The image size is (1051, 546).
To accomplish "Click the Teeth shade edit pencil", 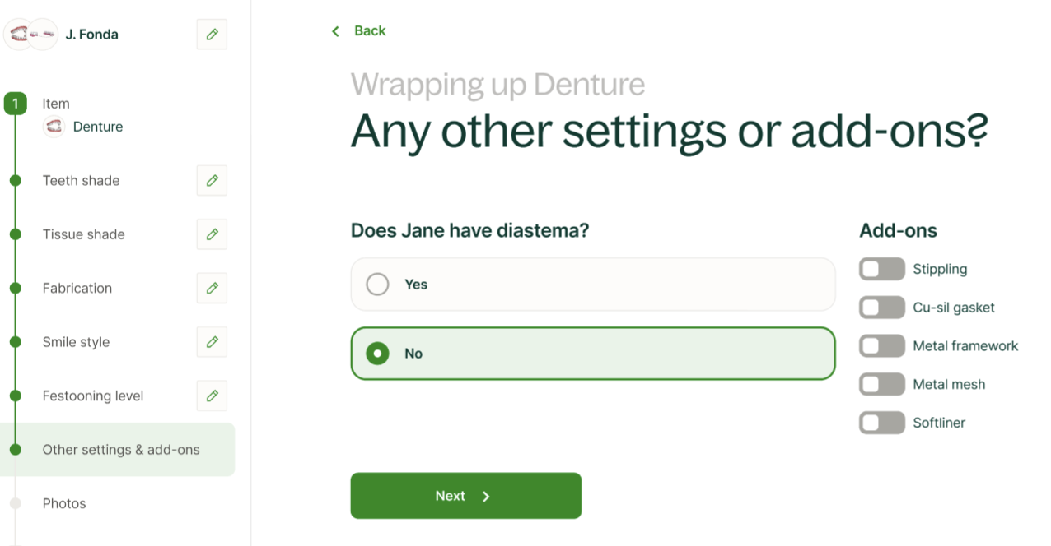I will pyautogui.click(x=212, y=181).
